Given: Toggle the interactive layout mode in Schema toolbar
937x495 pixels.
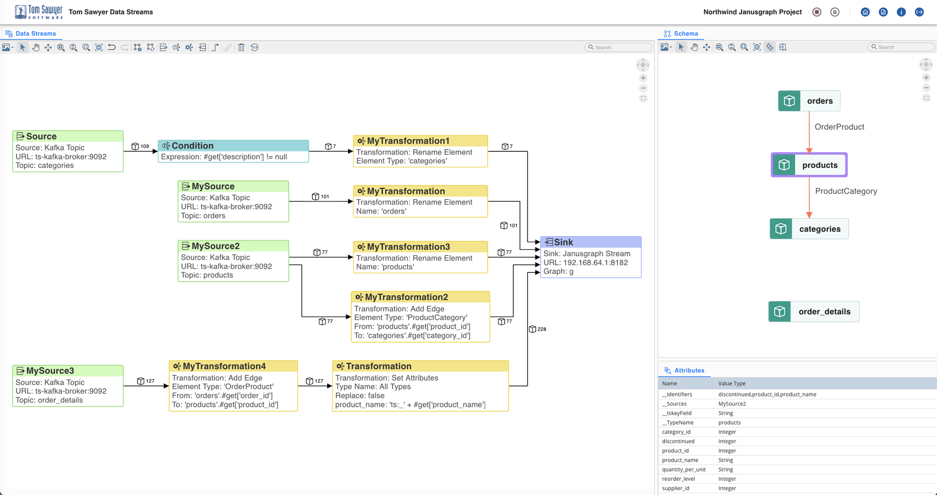Looking at the screenshot, I should (x=770, y=47).
